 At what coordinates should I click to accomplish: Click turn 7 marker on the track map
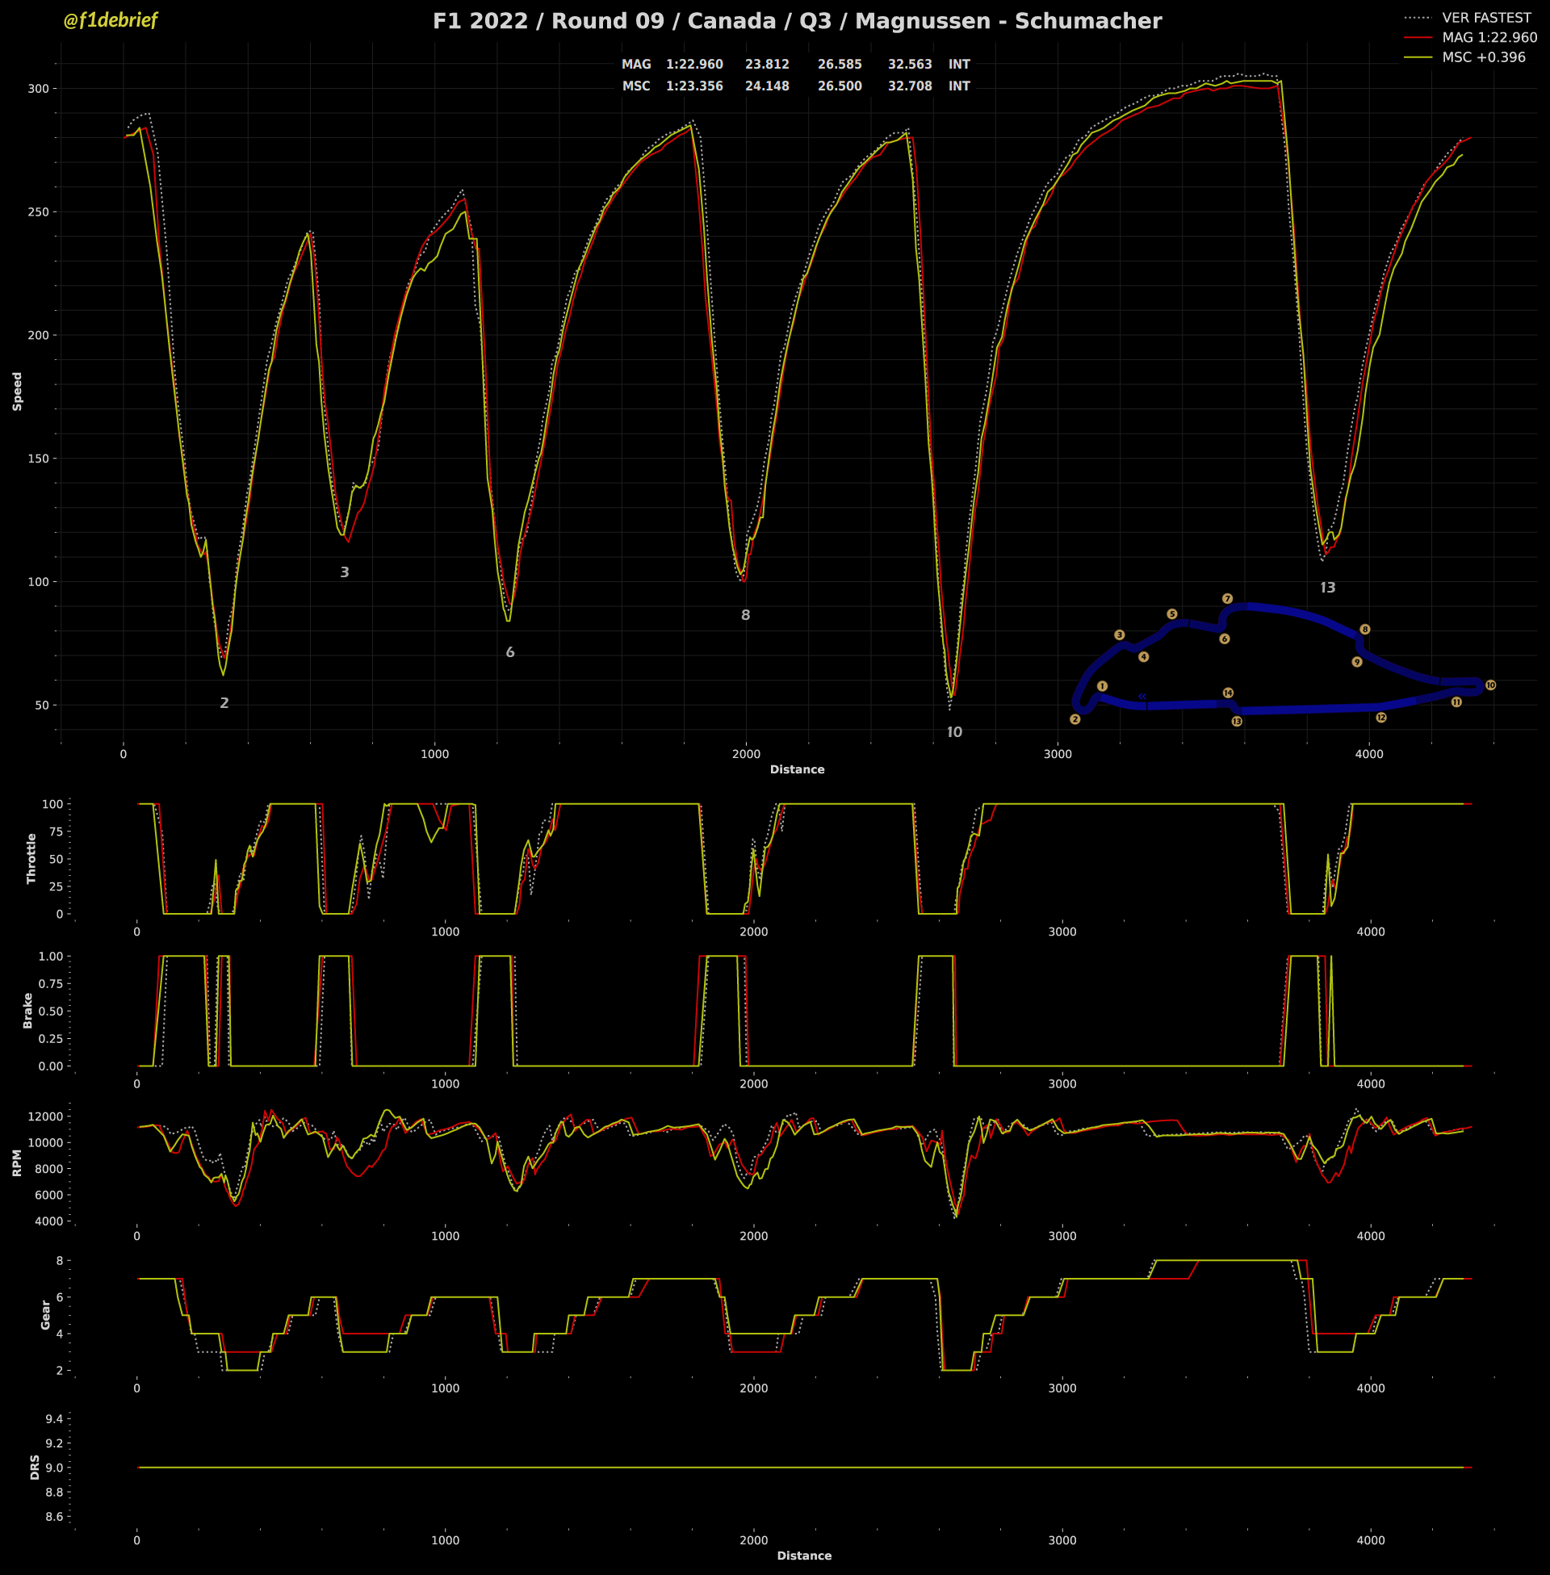click(1228, 598)
